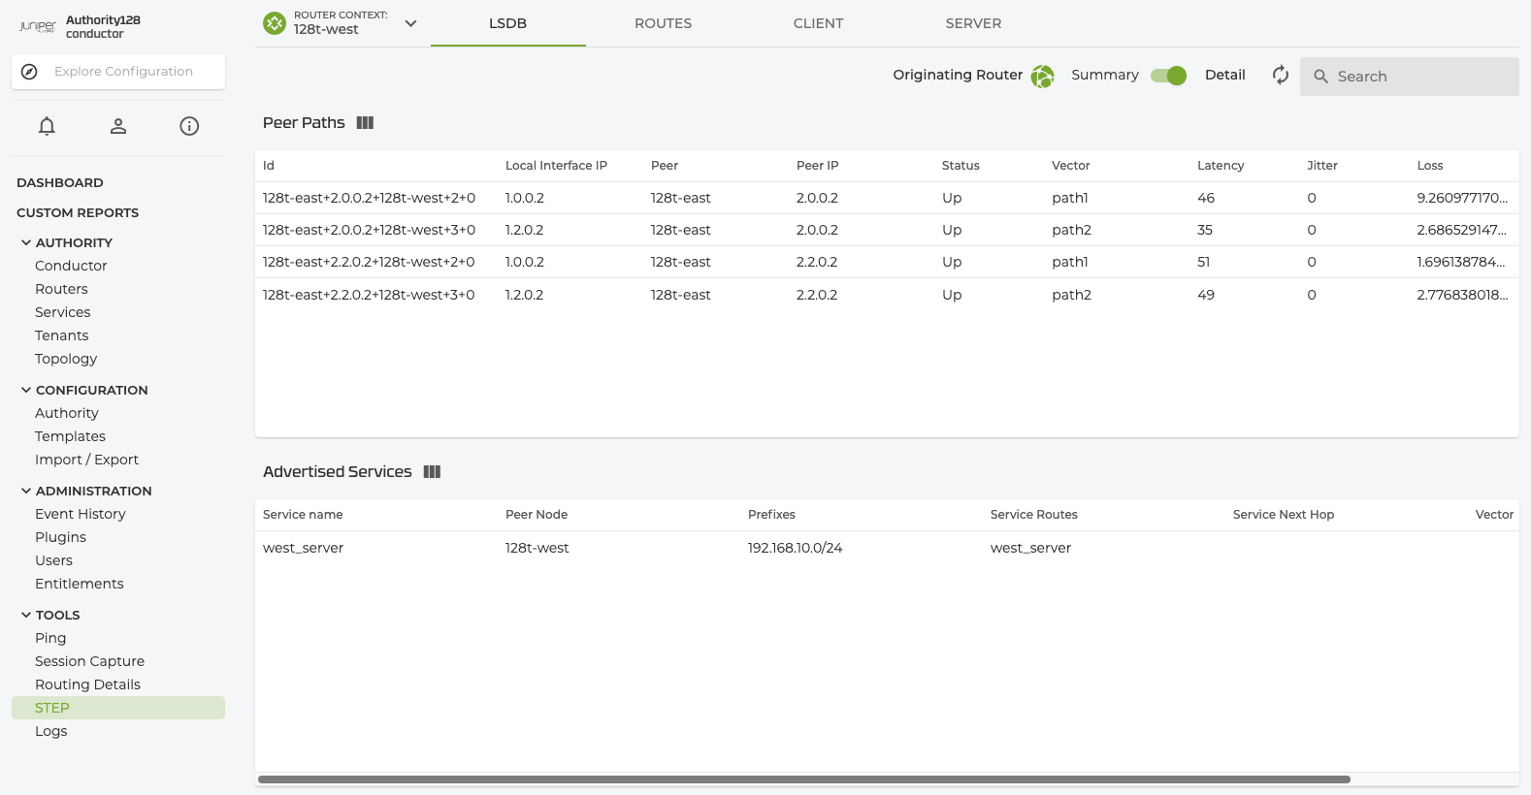Toggle the Summary/Detail switch

(1168, 76)
